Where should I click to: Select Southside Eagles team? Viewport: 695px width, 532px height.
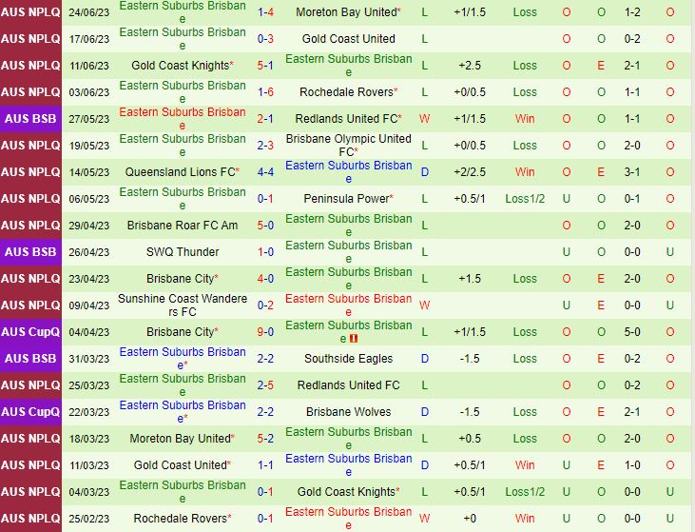tap(348, 359)
